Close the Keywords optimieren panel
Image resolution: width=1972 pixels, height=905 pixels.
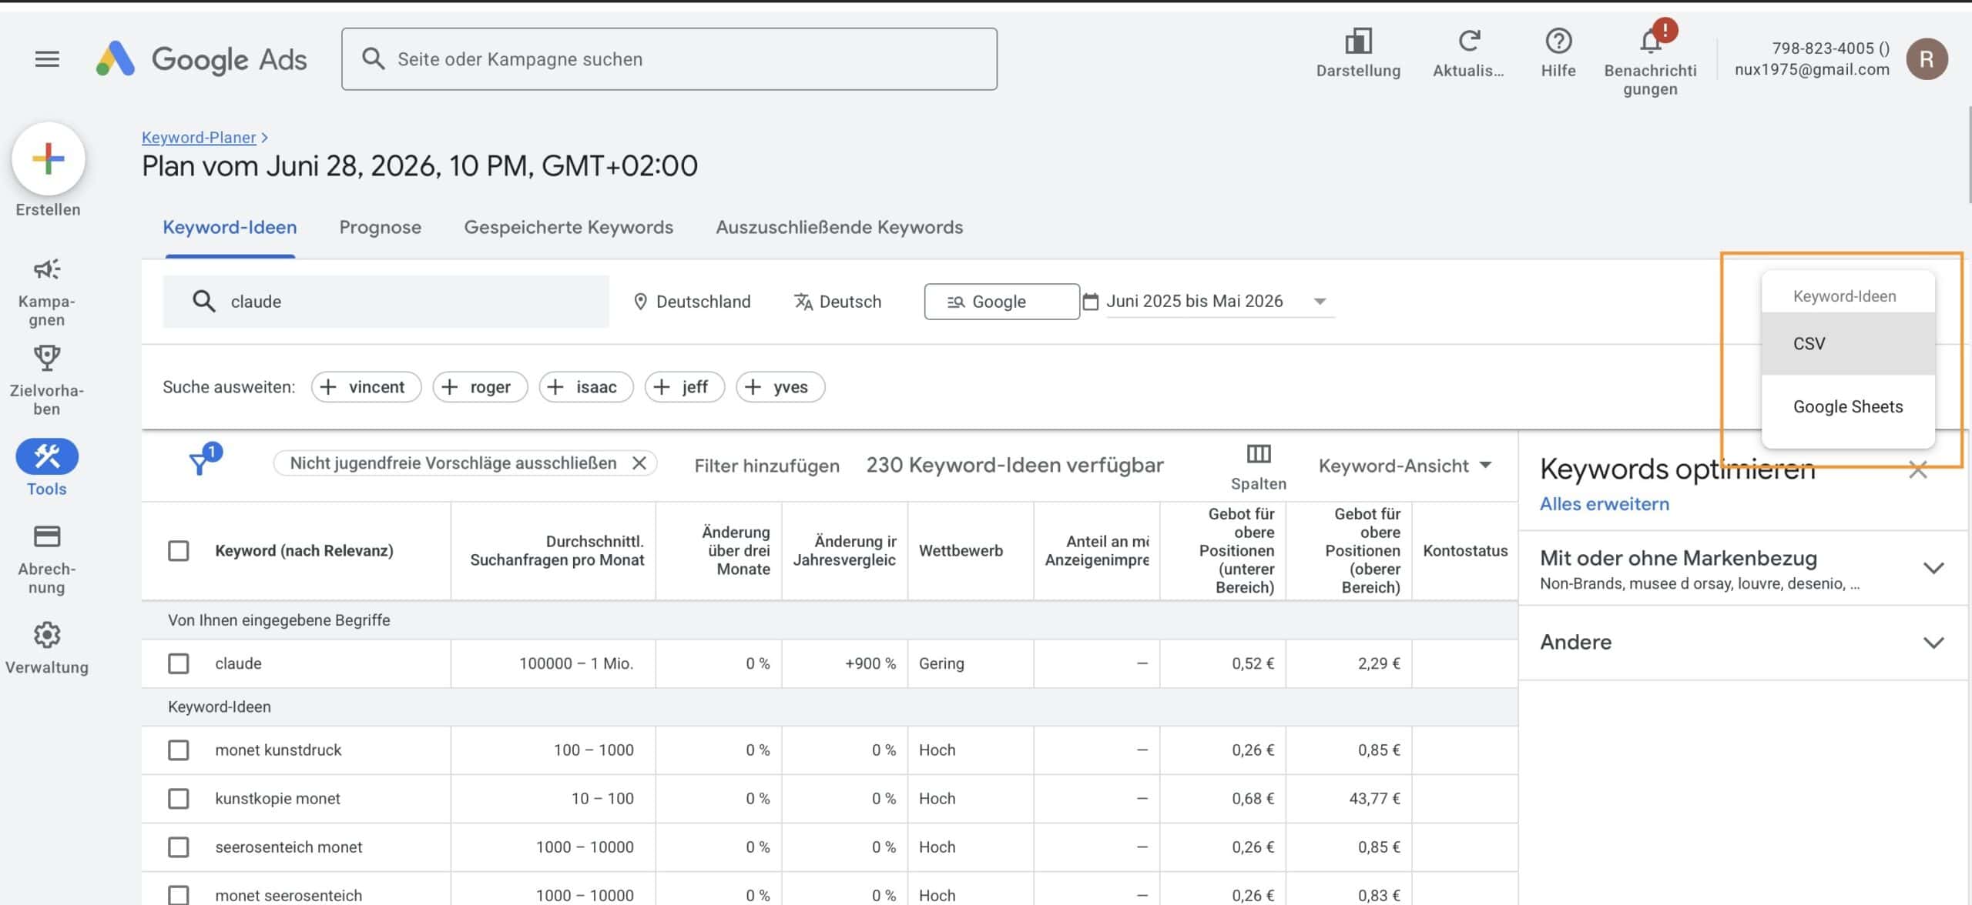pyautogui.click(x=1918, y=470)
